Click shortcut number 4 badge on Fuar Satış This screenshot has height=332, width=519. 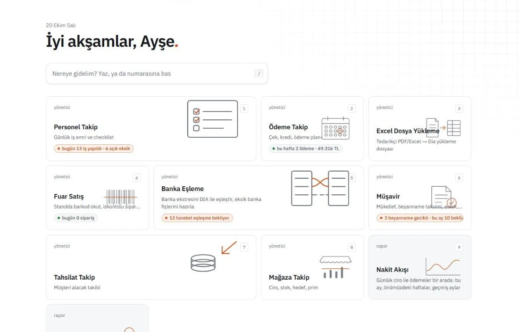point(136,178)
